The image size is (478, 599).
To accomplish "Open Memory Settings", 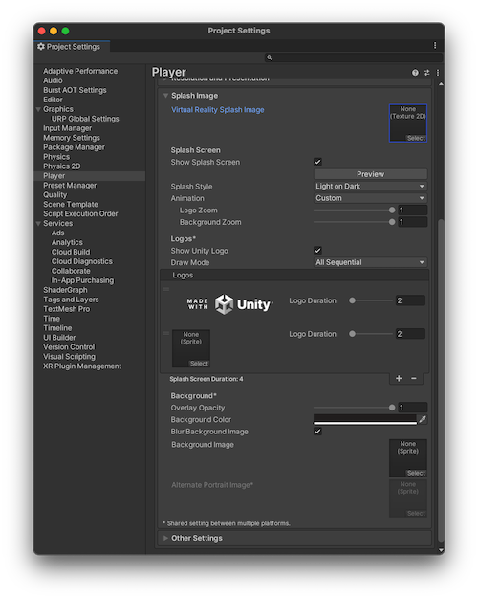I will (x=72, y=138).
